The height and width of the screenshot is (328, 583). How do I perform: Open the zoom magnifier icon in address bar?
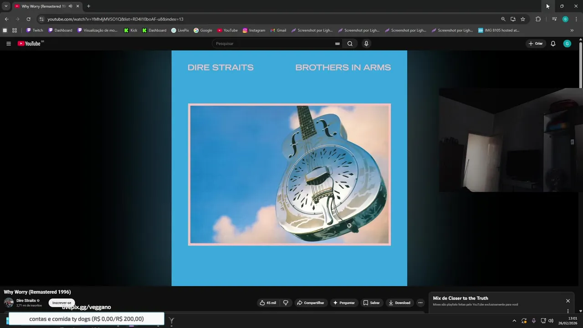coord(503,19)
